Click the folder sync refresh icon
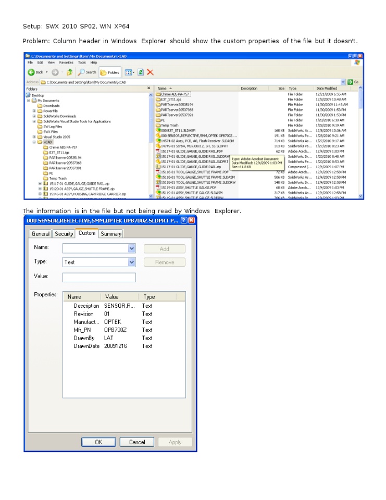 [x=141, y=72]
